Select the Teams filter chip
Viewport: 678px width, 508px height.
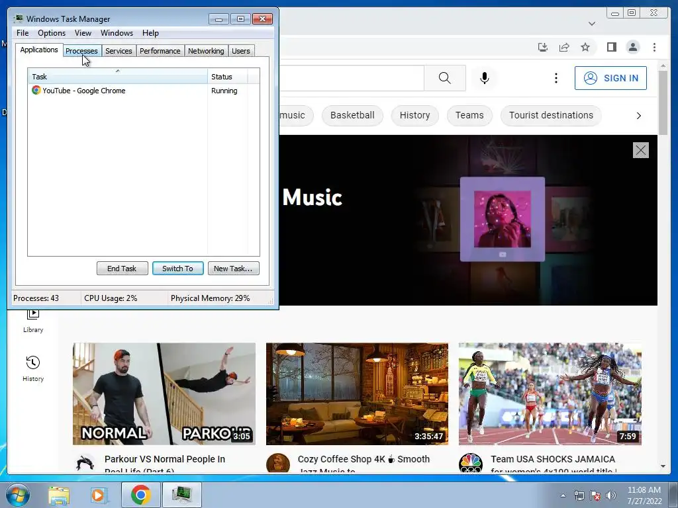pos(469,115)
